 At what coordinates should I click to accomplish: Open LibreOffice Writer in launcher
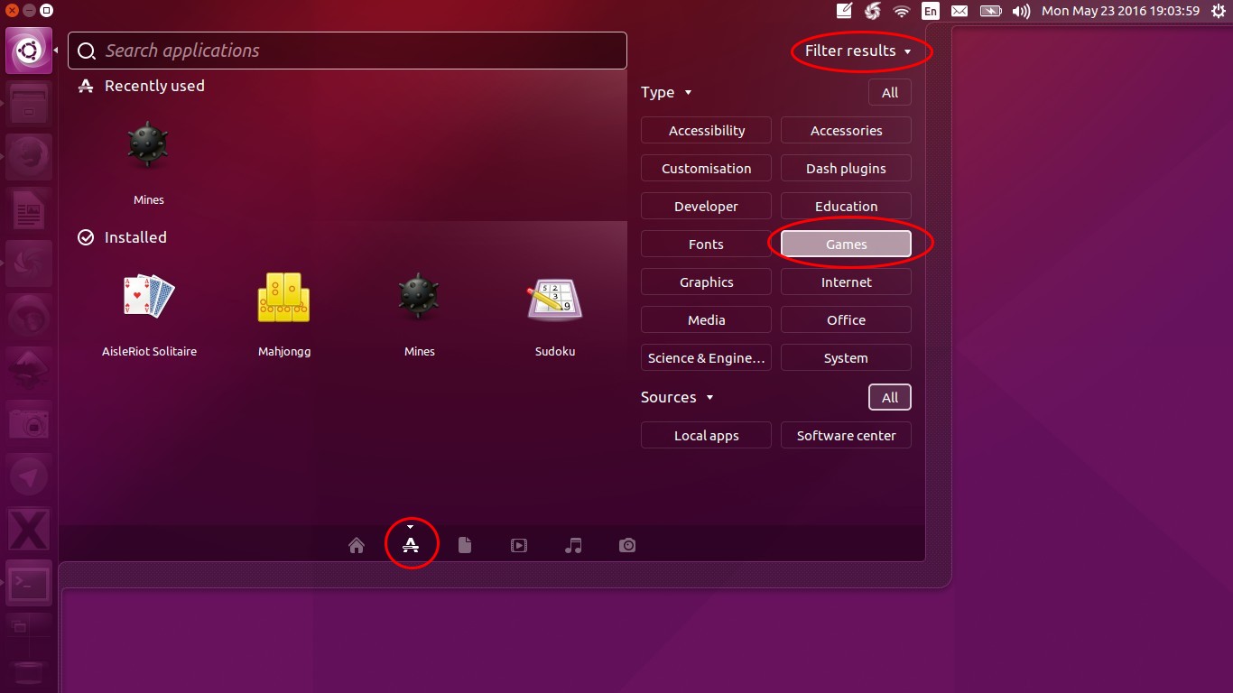tap(29, 211)
